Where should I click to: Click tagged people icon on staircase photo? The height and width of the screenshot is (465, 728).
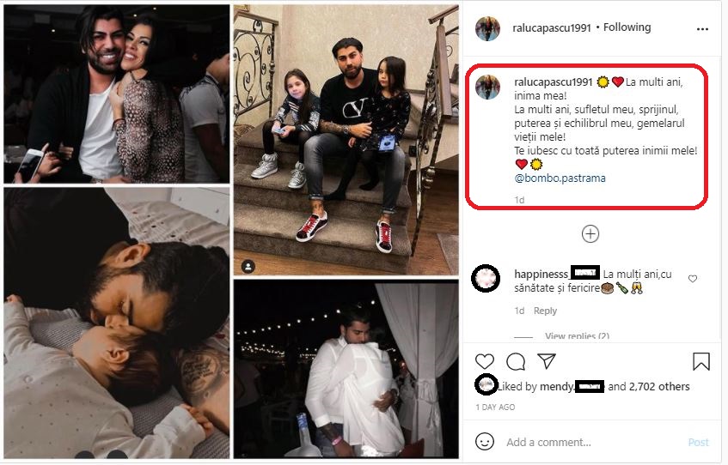(248, 266)
